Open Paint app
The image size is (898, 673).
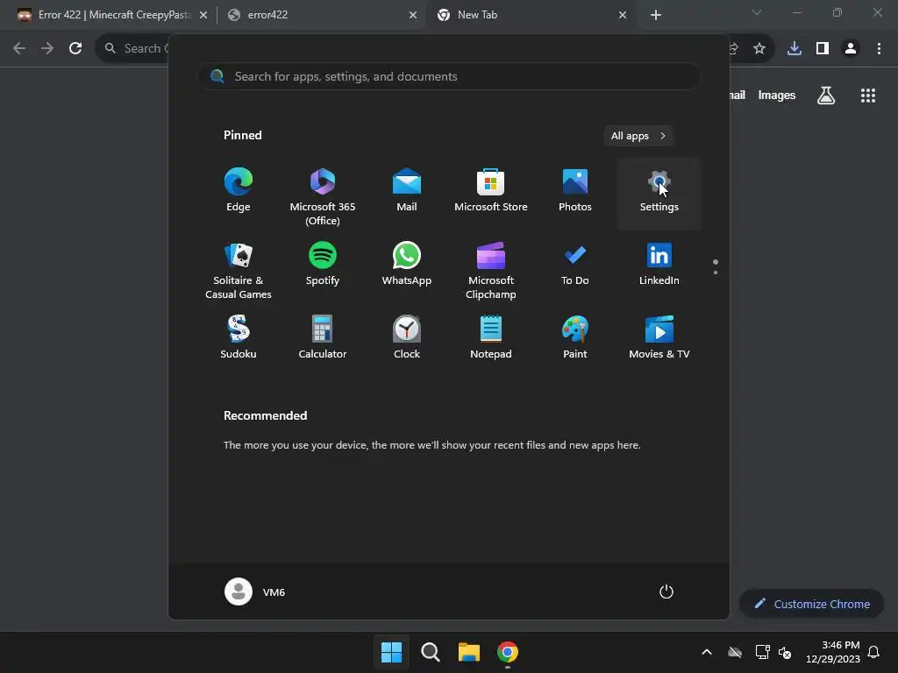click(x=575, y=338)
